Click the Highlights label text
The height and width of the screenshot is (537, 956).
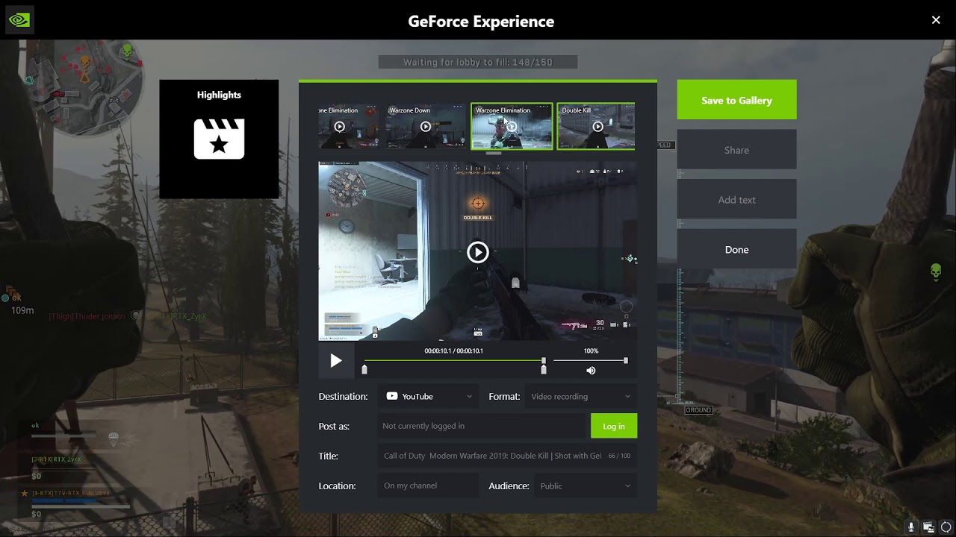click(219, 95)
